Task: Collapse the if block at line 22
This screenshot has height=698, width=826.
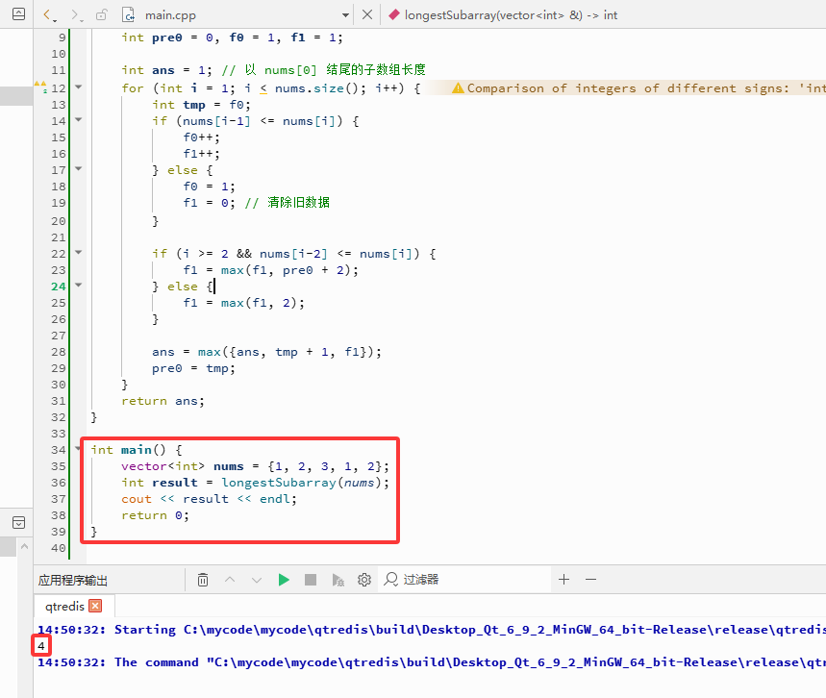Action: tap(79, 252)
